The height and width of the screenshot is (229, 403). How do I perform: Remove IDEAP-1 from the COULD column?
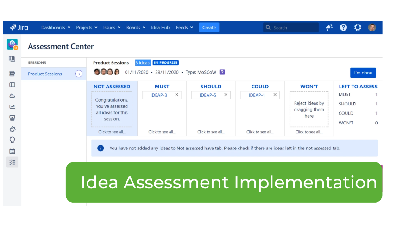tap(275, 95)
